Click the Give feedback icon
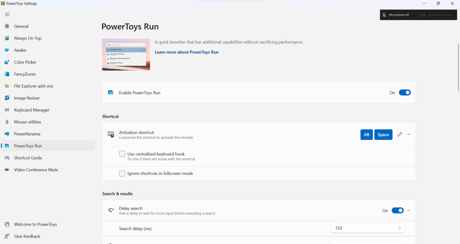 click(7, 236)
